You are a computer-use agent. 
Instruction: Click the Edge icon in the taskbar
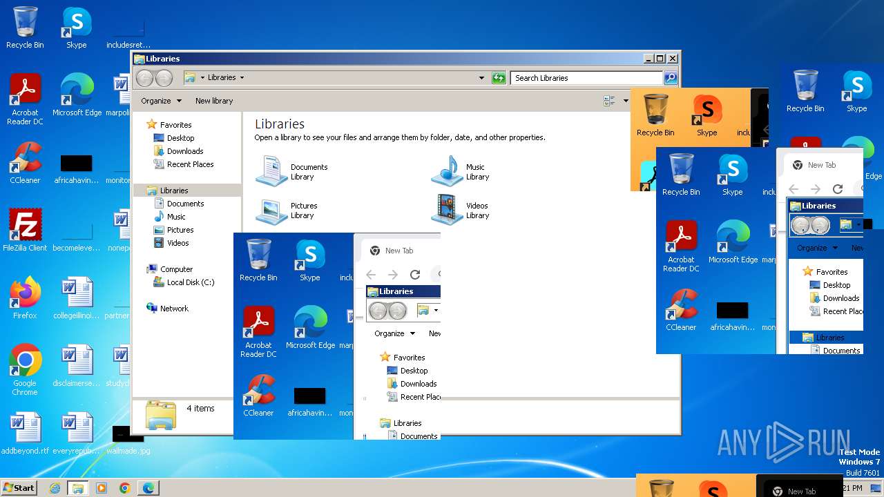[x=148, y=488]
